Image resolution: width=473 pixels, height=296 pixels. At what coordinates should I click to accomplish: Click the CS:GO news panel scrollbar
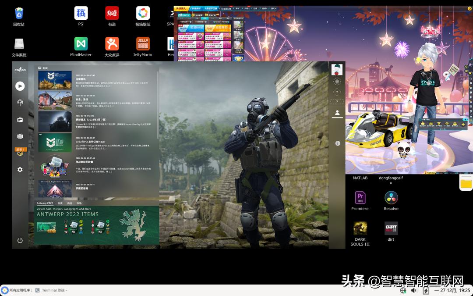[x=158, y=105]
